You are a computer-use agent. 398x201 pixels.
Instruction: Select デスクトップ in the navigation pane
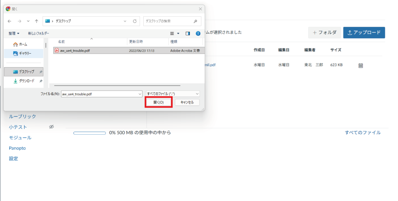tap(24, 72)
